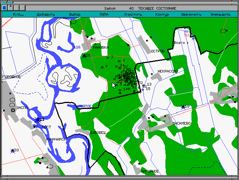Select crossed marker 26 near Грановка
This screenshot has width=239, height=180.
tap(84, 56)
